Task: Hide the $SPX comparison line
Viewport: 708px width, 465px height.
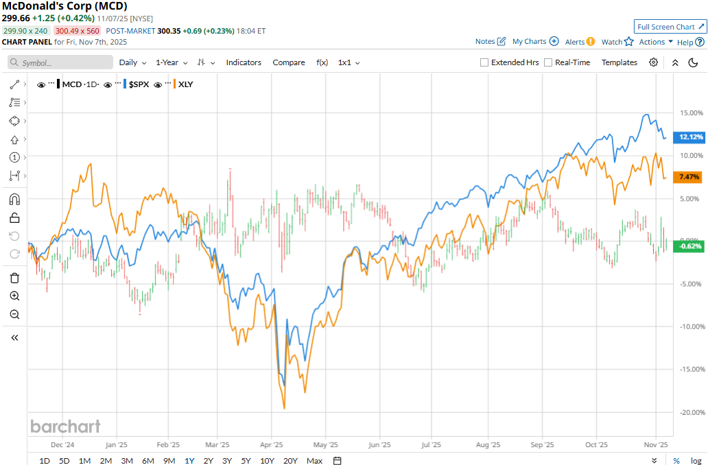Action: coord(108,84)
